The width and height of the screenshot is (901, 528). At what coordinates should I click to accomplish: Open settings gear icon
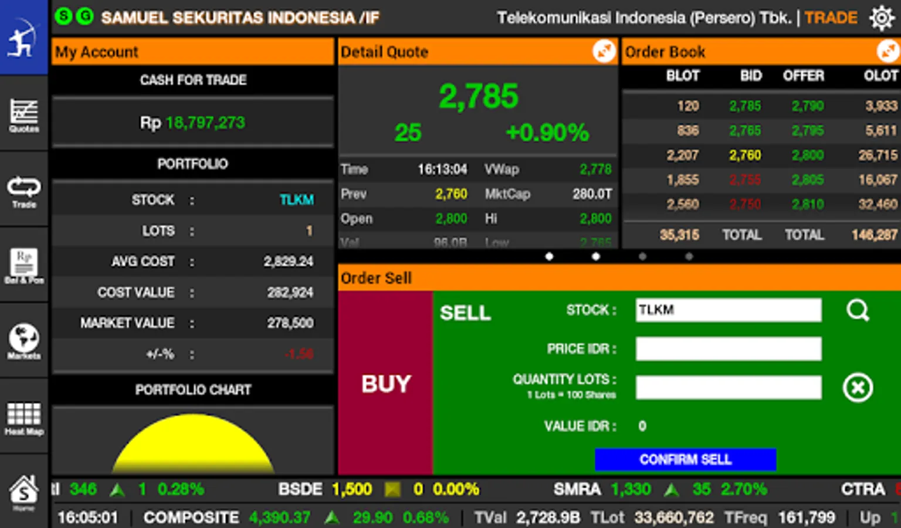882,18
